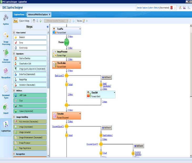Click the first Document Level 1 decision diamond

click(x=67, y=126)
